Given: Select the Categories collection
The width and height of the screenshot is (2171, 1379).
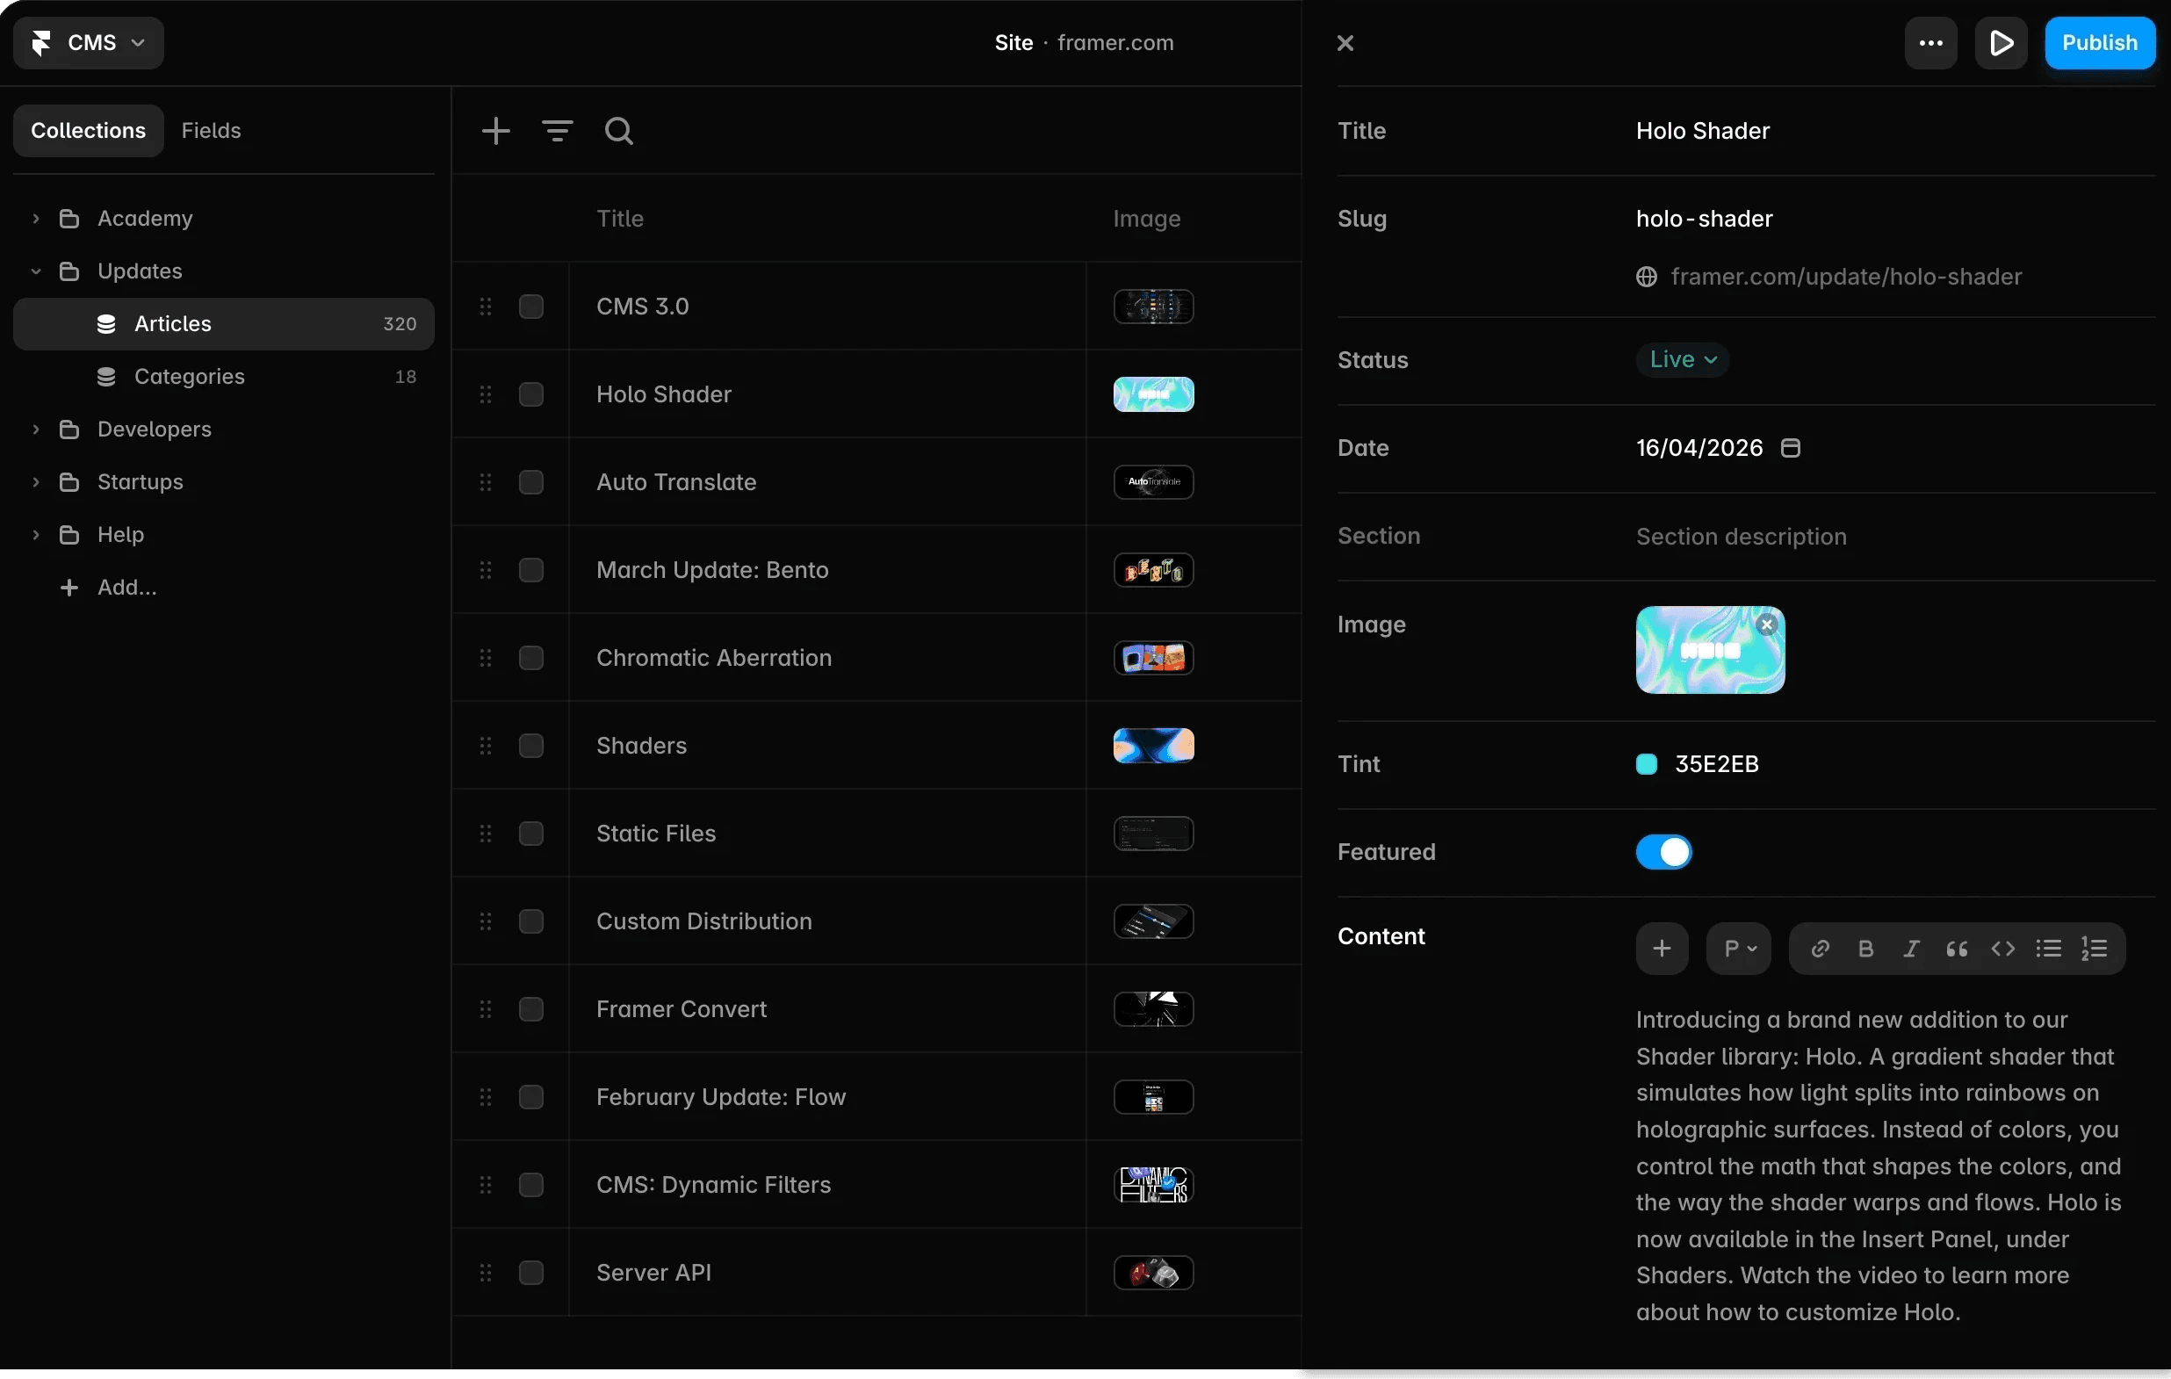Looking at the screenshot, I should click(x=190, y=377).
